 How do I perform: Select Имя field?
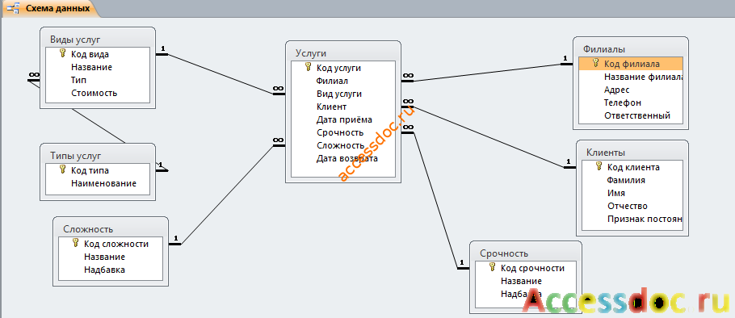[632, 192]
